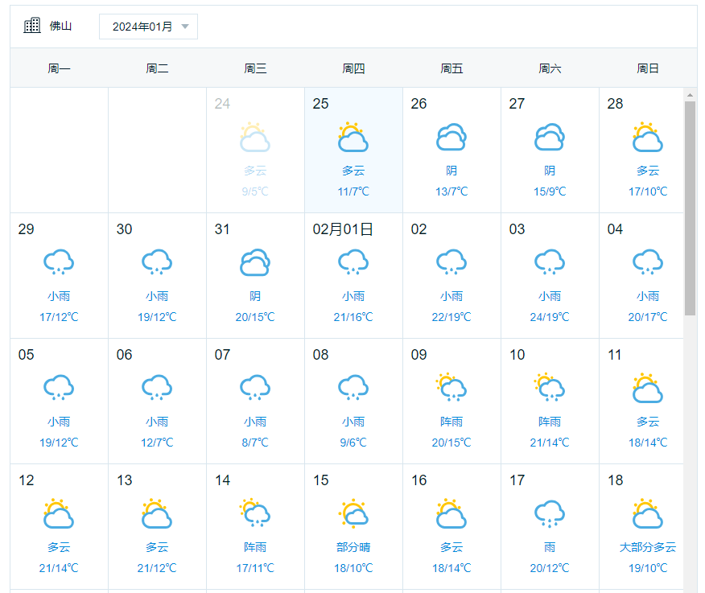Screen dimensions: 705x593
Task: Open the 2024年01月 month dropdown
Action: [148, 27]
